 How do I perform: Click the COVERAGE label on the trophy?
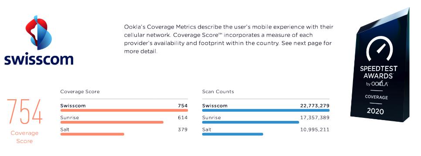tap(376, 97)
